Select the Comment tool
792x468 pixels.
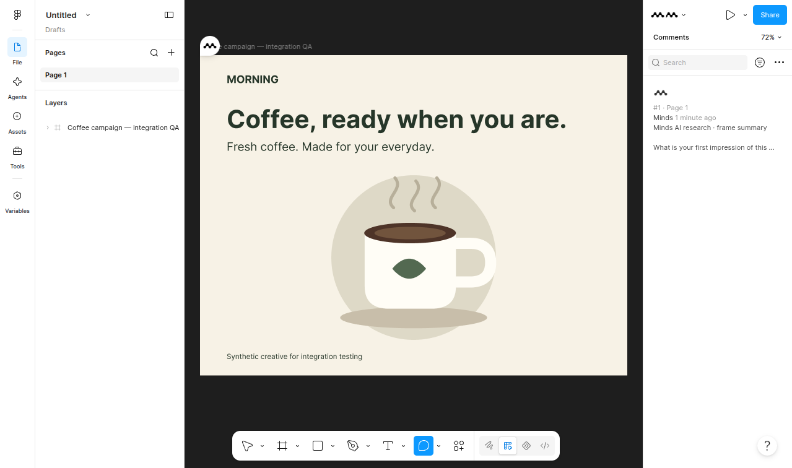pos(424,446)
